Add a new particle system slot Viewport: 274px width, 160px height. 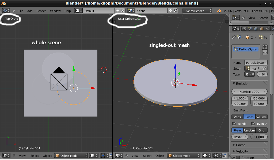coord(265,47)
